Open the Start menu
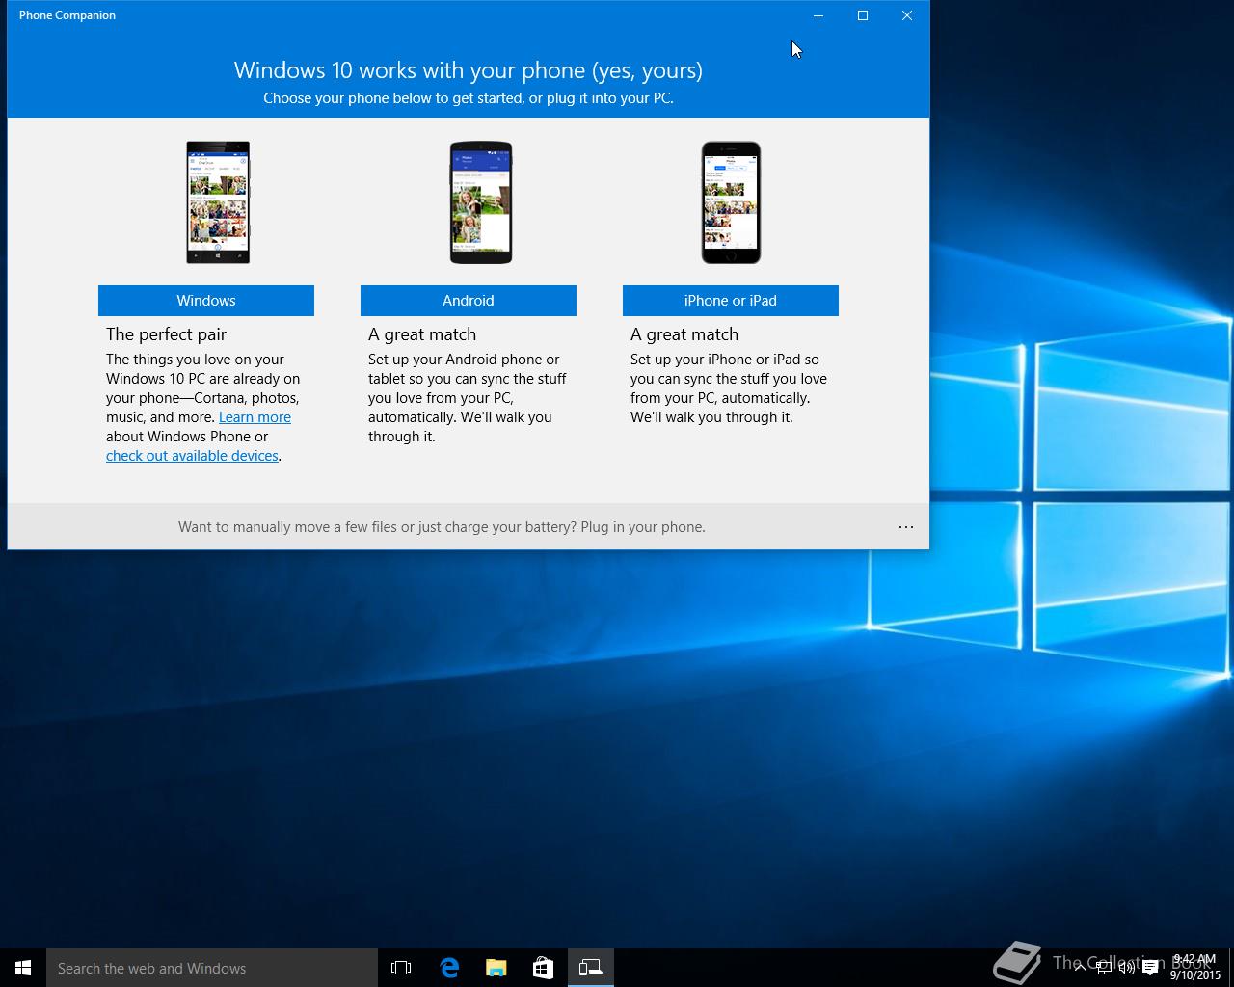 pyautogui.click(x=23, y=968)
